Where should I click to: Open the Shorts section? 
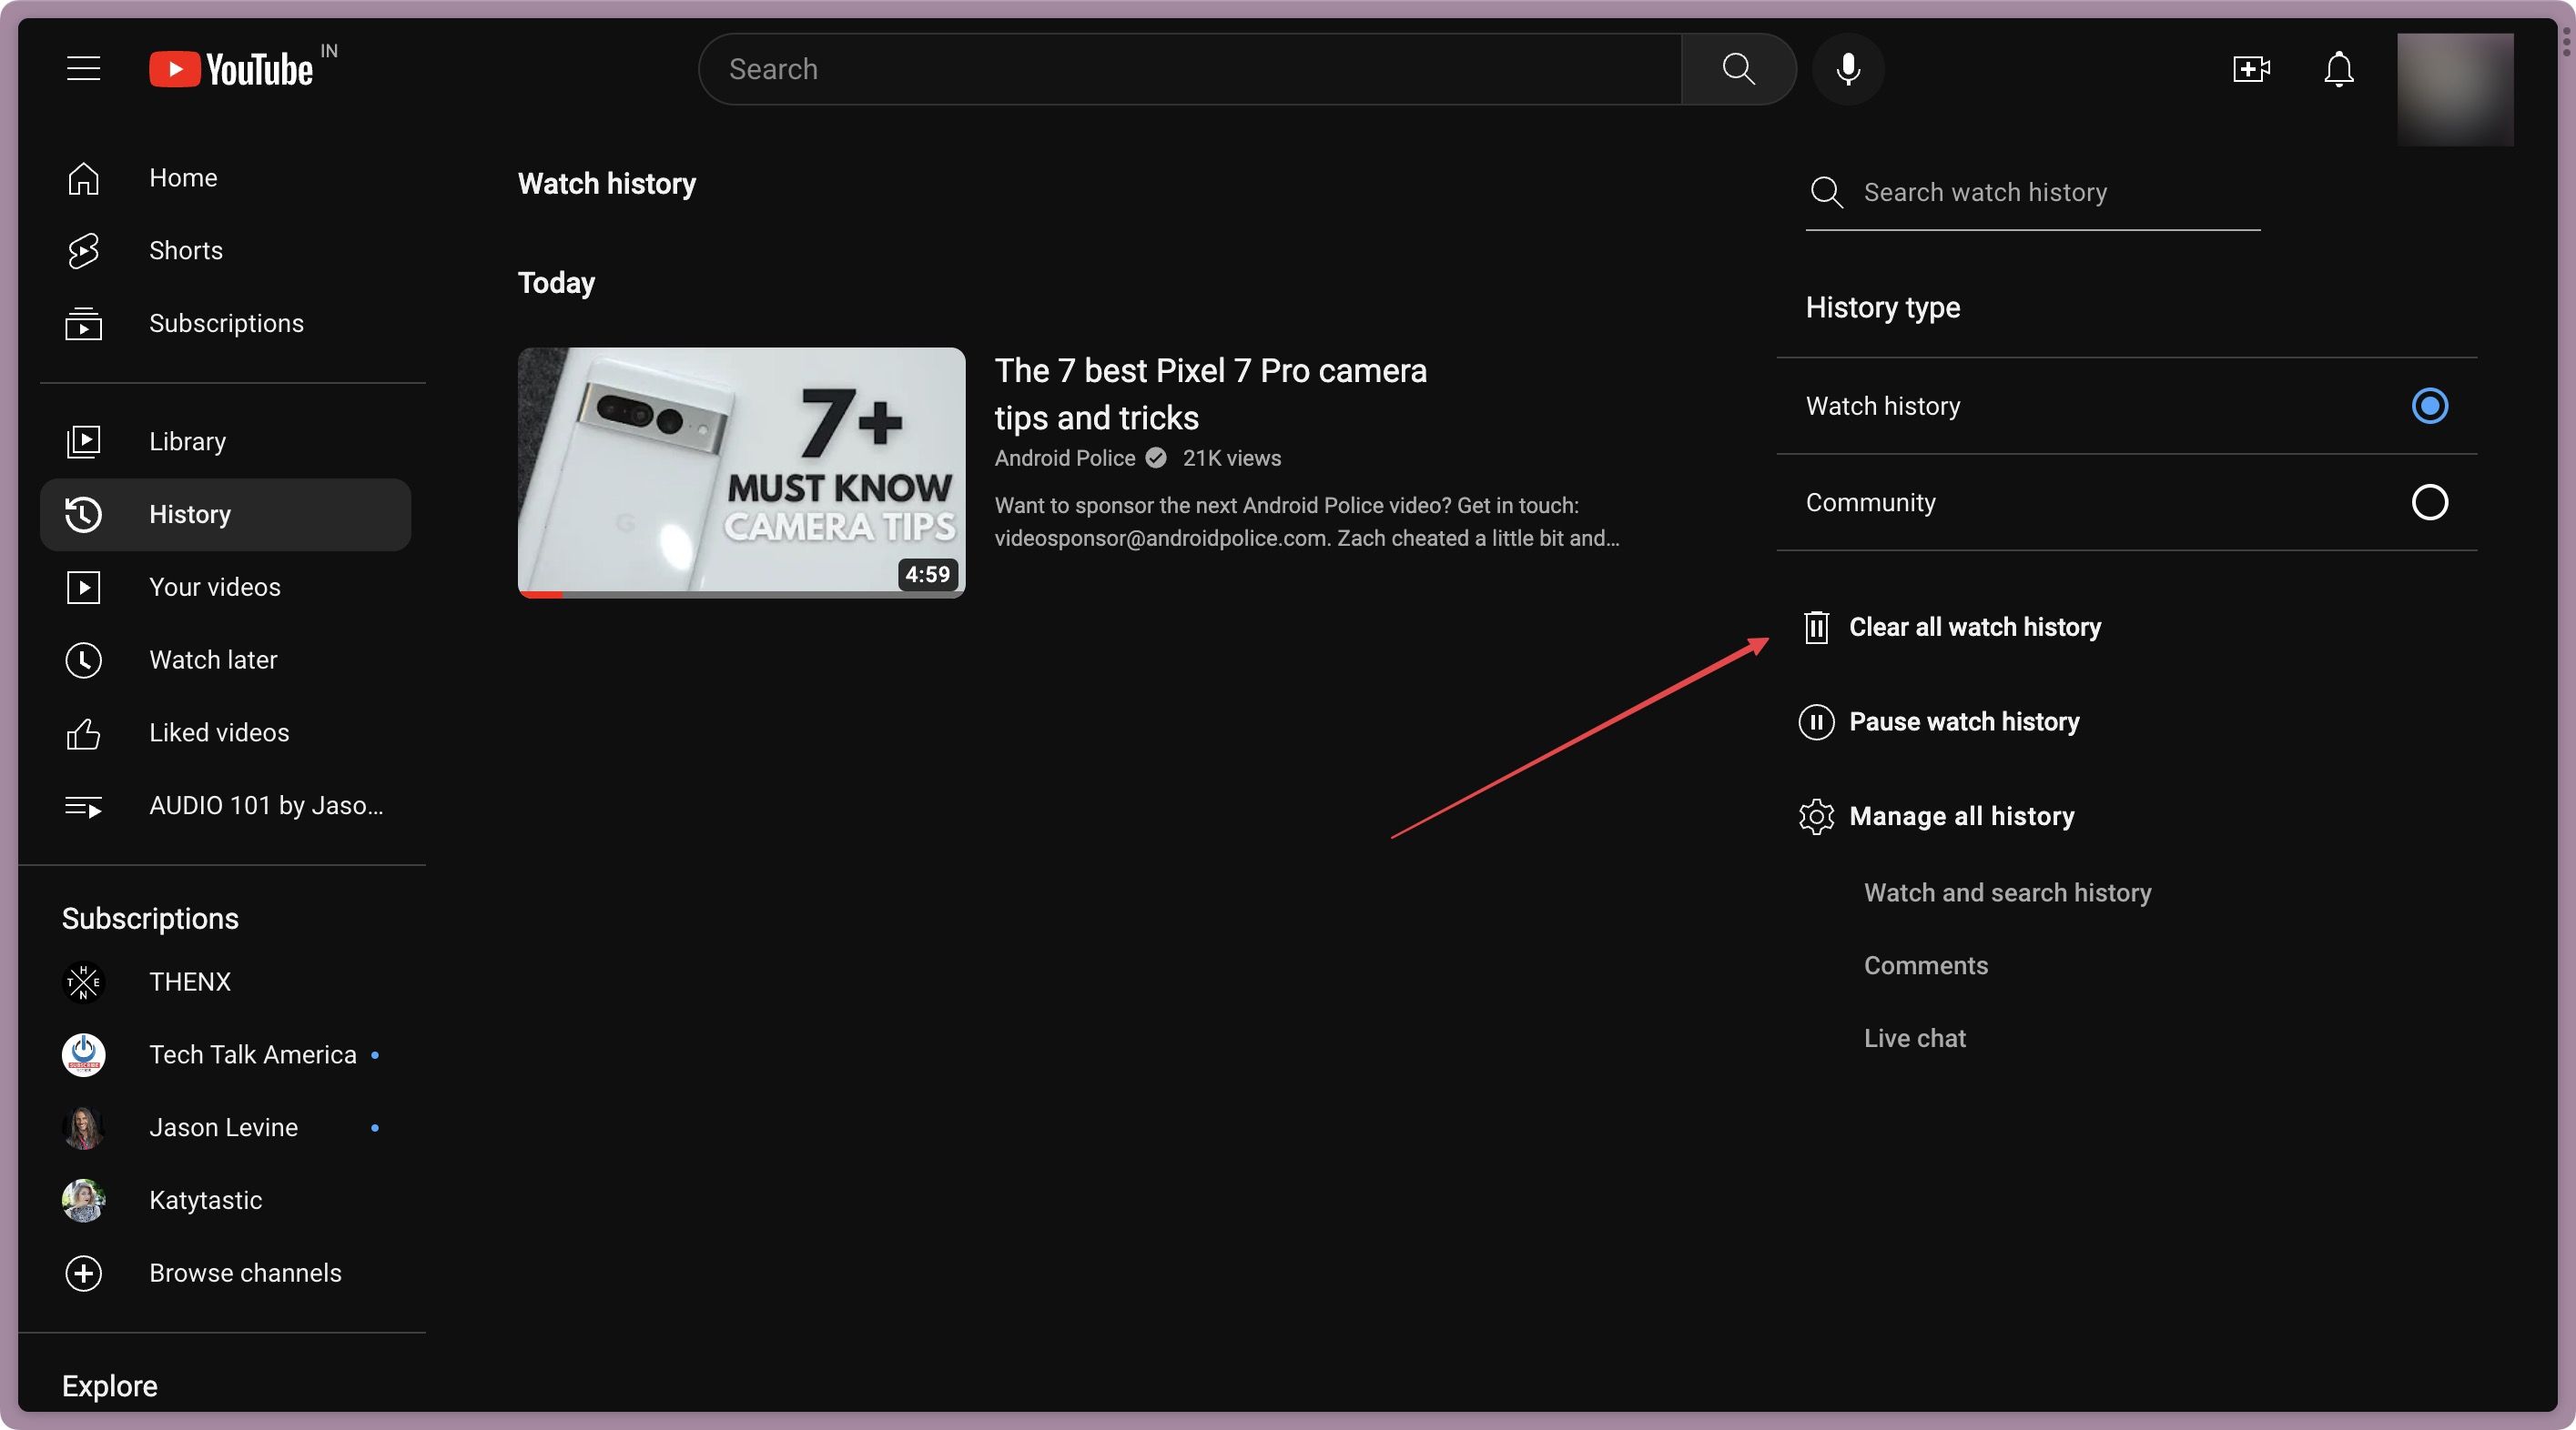185,250
